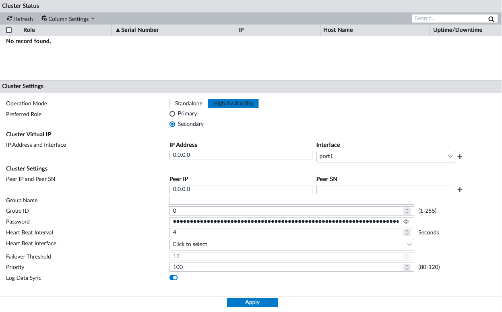Select High Availability operation mode
This screenshot has height=312, width=502.
click(233, 104)
